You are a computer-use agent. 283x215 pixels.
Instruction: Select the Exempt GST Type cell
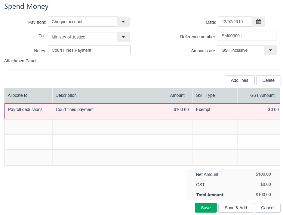(x=215, y=110)
